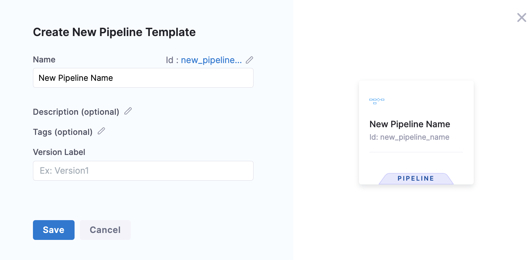
Task: Click the divider line on the preview card
Action: click(x=416, y=152)
